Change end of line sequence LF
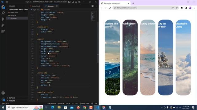 73,104
